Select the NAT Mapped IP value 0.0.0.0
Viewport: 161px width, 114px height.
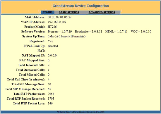(52, 56)
